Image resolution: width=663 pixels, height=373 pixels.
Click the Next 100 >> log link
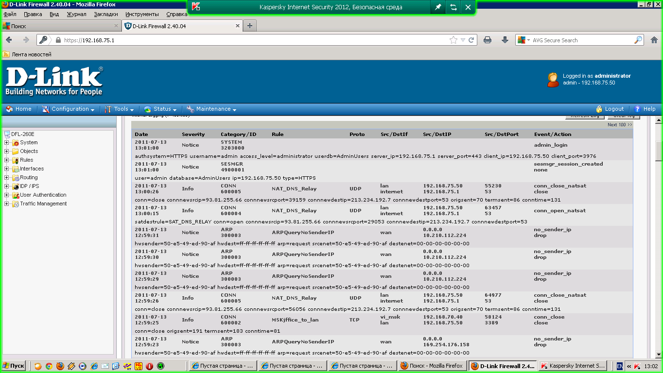620,125
